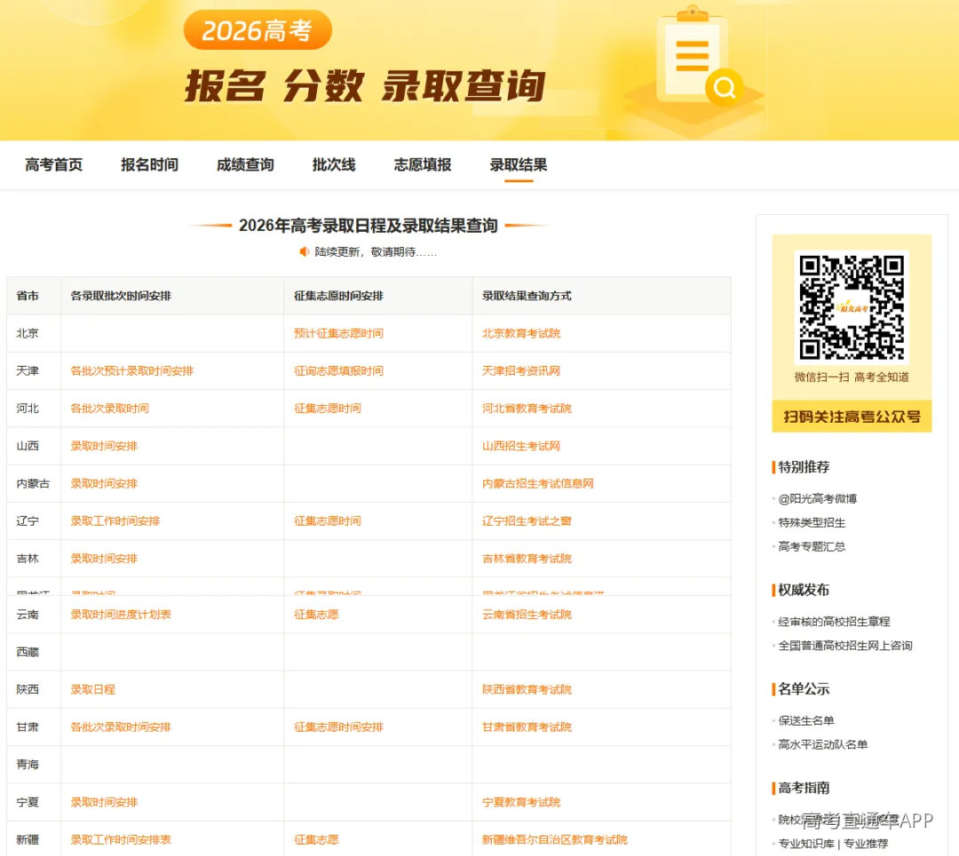The height and width of the screenshot is (856, 959).
Task: Click 录取结果查询方式 column header
Action: (x=527, y=296)
